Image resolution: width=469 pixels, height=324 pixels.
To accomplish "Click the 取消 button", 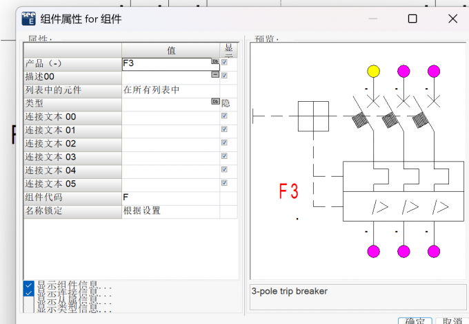I will point(452,321).
